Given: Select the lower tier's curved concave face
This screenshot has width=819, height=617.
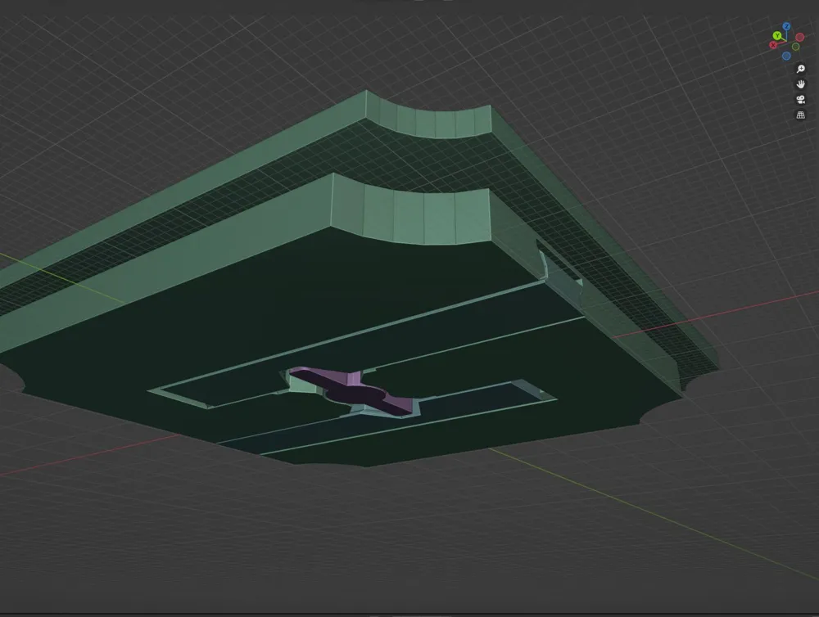Looking at the screenshot, I should 409,214.
